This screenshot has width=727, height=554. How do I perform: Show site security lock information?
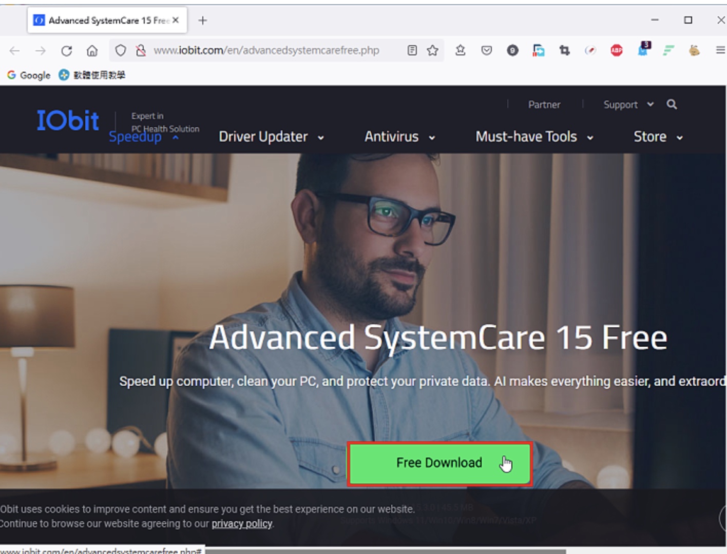coord(140,50)
